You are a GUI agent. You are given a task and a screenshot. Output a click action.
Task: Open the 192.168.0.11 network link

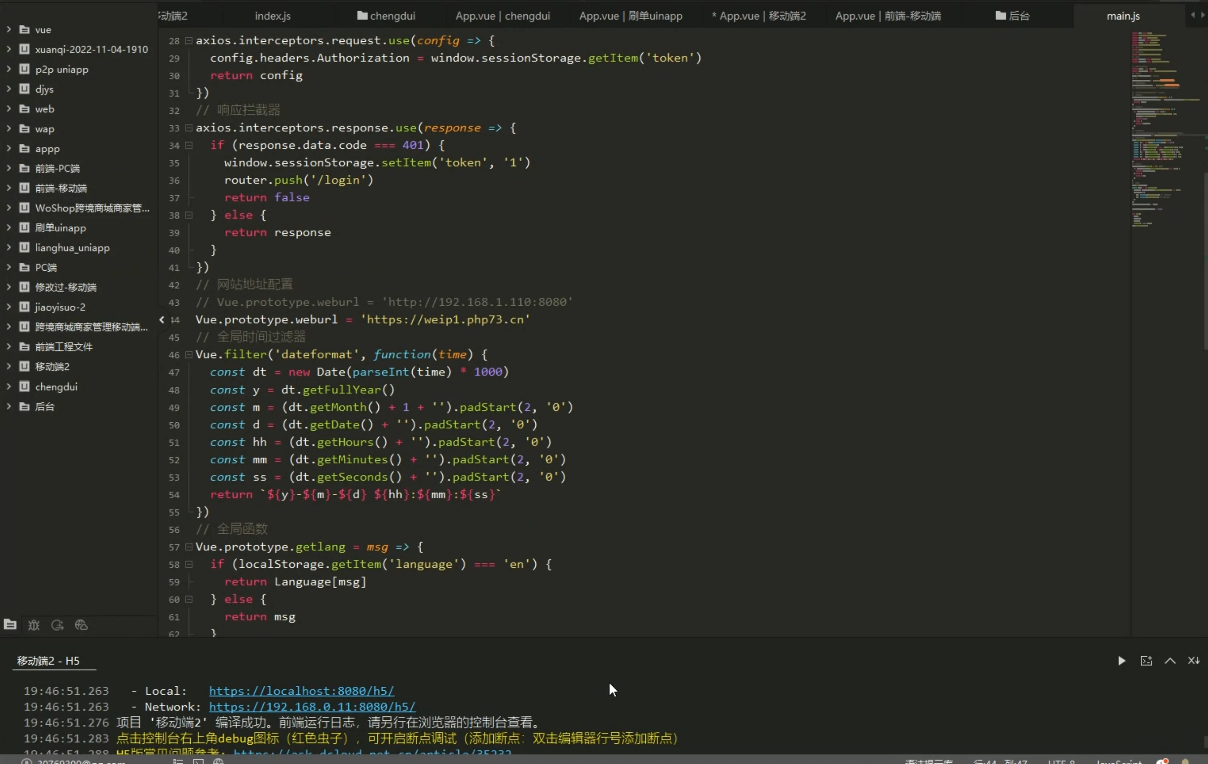click(x=312, y=707)
